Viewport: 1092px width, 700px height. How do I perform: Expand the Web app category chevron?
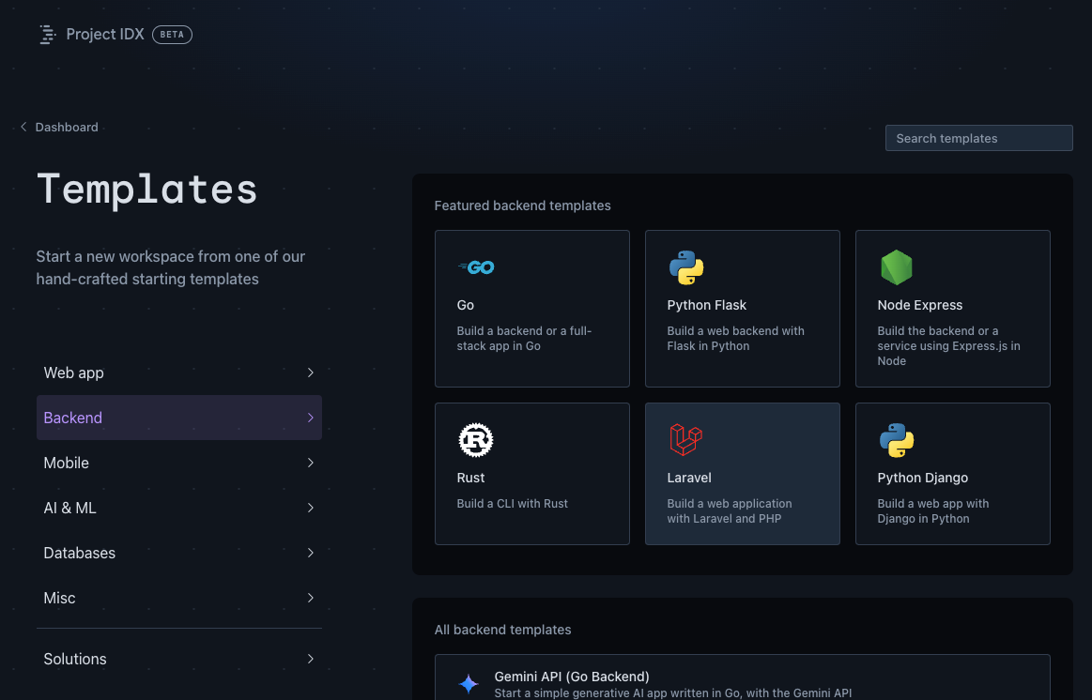point(311,373)
